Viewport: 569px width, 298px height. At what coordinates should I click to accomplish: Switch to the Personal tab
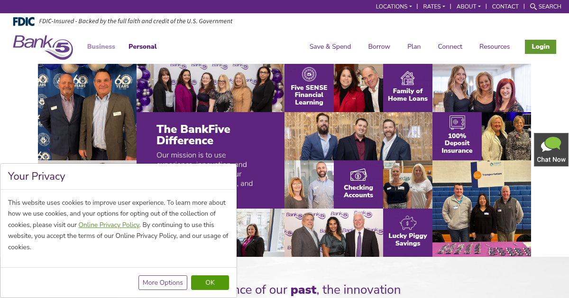[x=142, y=46]
